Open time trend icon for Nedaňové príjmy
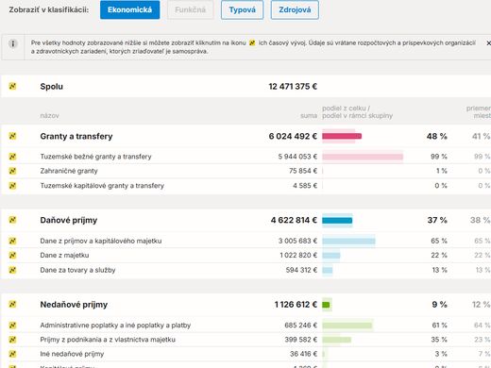Screen dimensions: 491x368 [x=12, y=304]
